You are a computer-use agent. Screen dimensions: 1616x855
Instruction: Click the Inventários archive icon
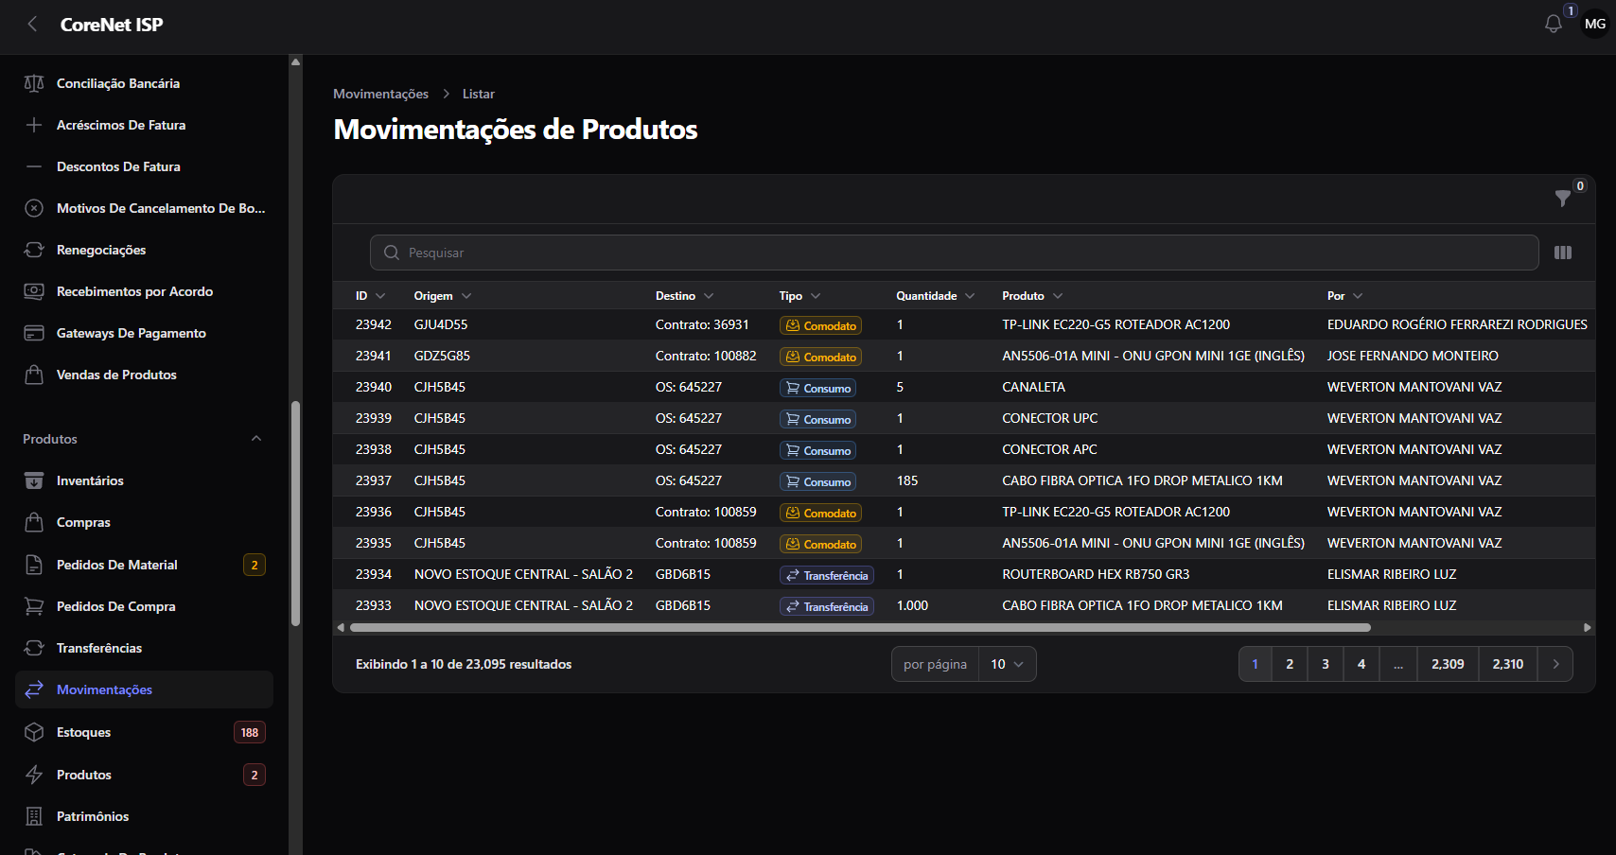tap(34, 480)
